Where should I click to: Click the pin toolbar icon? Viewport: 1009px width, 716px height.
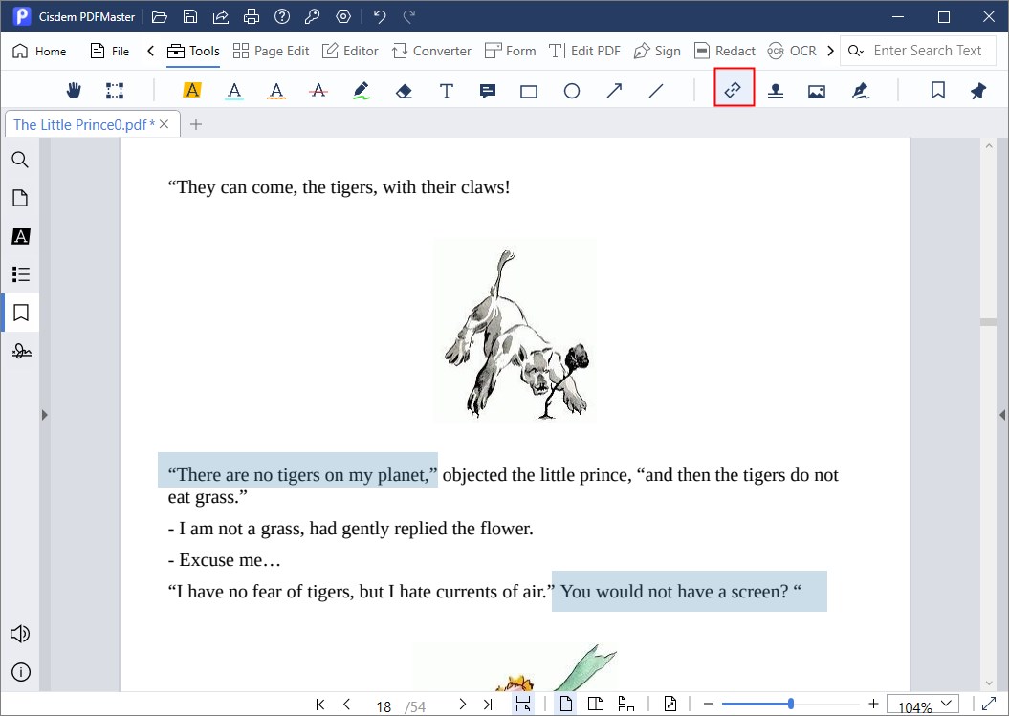pos(978,91)
